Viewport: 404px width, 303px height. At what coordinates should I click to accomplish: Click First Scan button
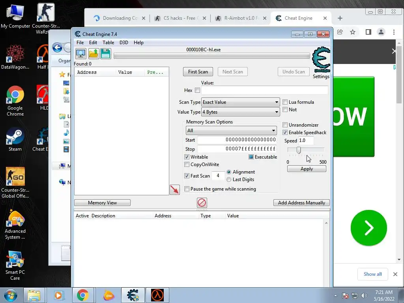(x=198, y=72)
